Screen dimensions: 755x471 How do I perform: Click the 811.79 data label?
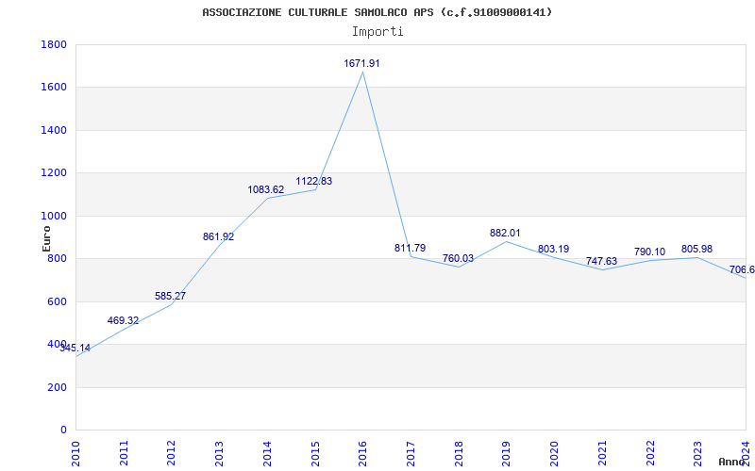tap(410, 248)
